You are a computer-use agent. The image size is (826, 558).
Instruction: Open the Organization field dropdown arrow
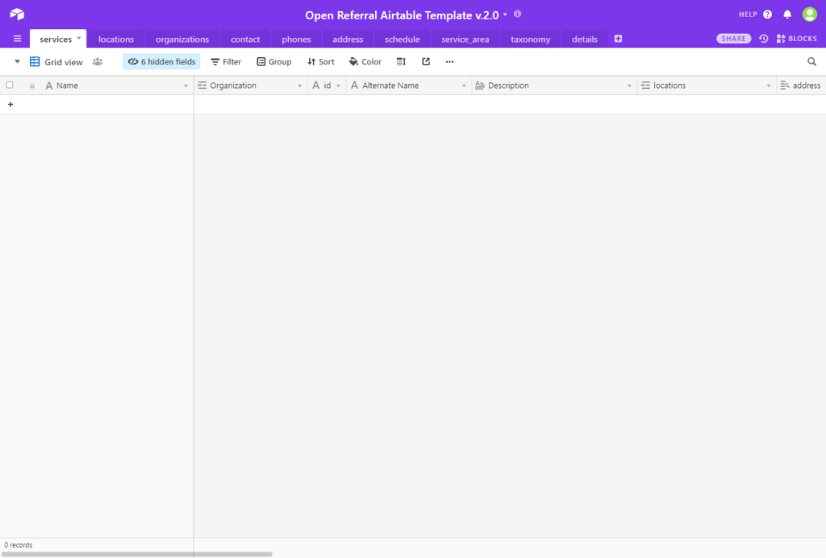[x=299, y=85]
